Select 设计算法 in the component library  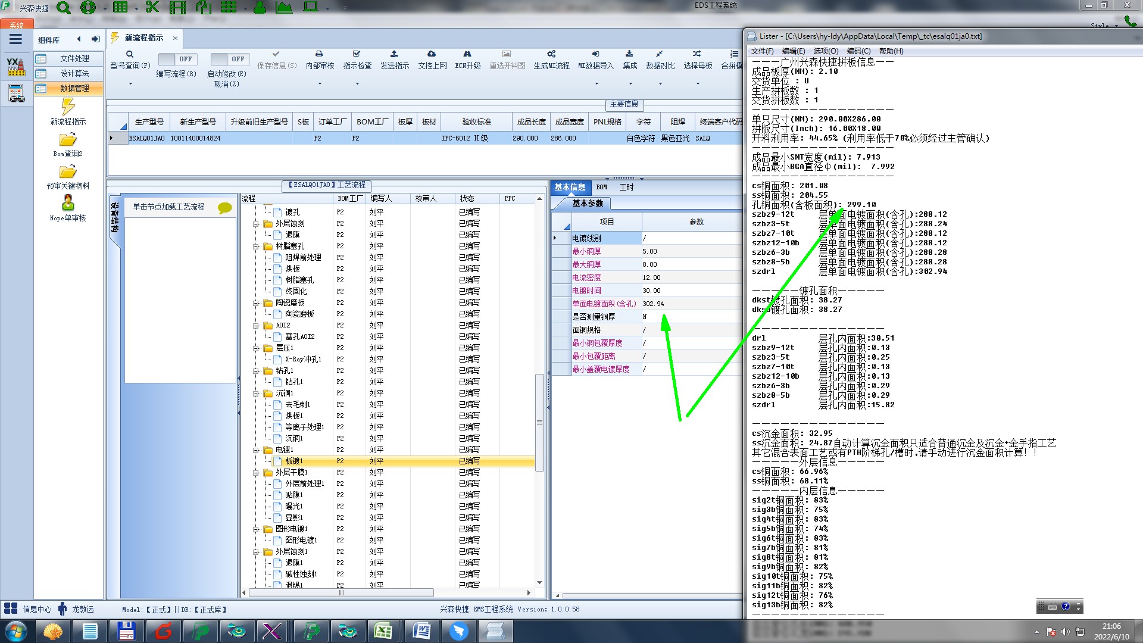coord(68,73)
